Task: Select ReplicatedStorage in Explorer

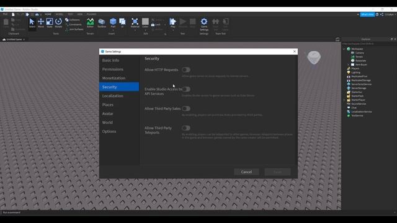Action: (x=359, y=81)
